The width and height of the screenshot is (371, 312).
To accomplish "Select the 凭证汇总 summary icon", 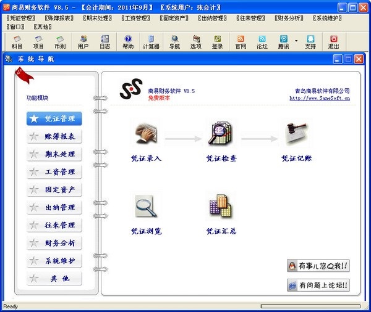I will coord(221,207).
